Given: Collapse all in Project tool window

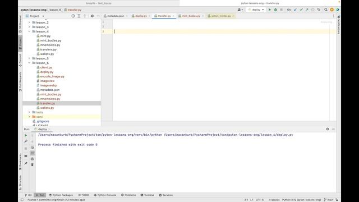Looking at the screenshot, I should point(85,16).
